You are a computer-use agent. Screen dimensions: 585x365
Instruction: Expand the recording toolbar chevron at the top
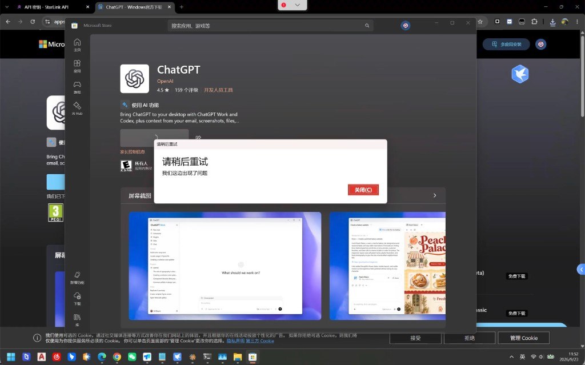(x=297, y=5)
